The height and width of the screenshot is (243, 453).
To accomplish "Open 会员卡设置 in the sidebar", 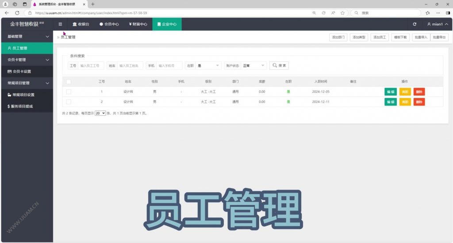I will 27,71.
